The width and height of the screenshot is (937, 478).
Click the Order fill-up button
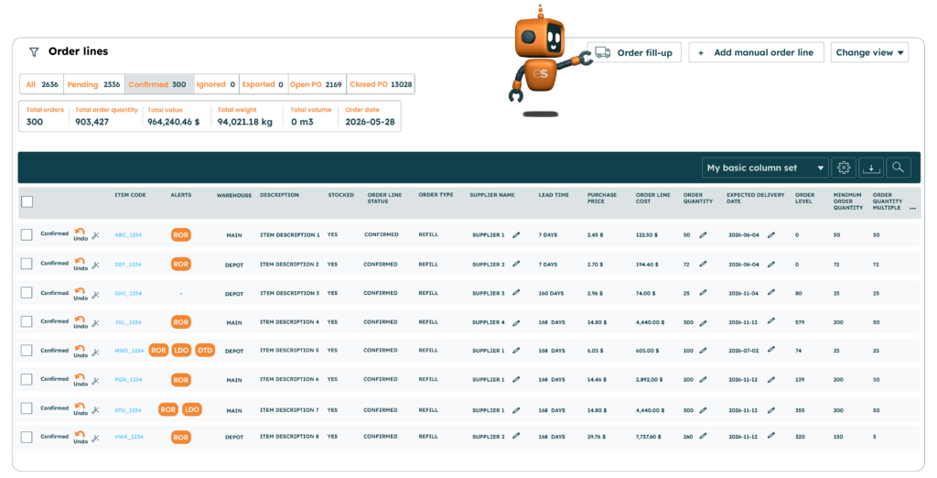(634, 52)
